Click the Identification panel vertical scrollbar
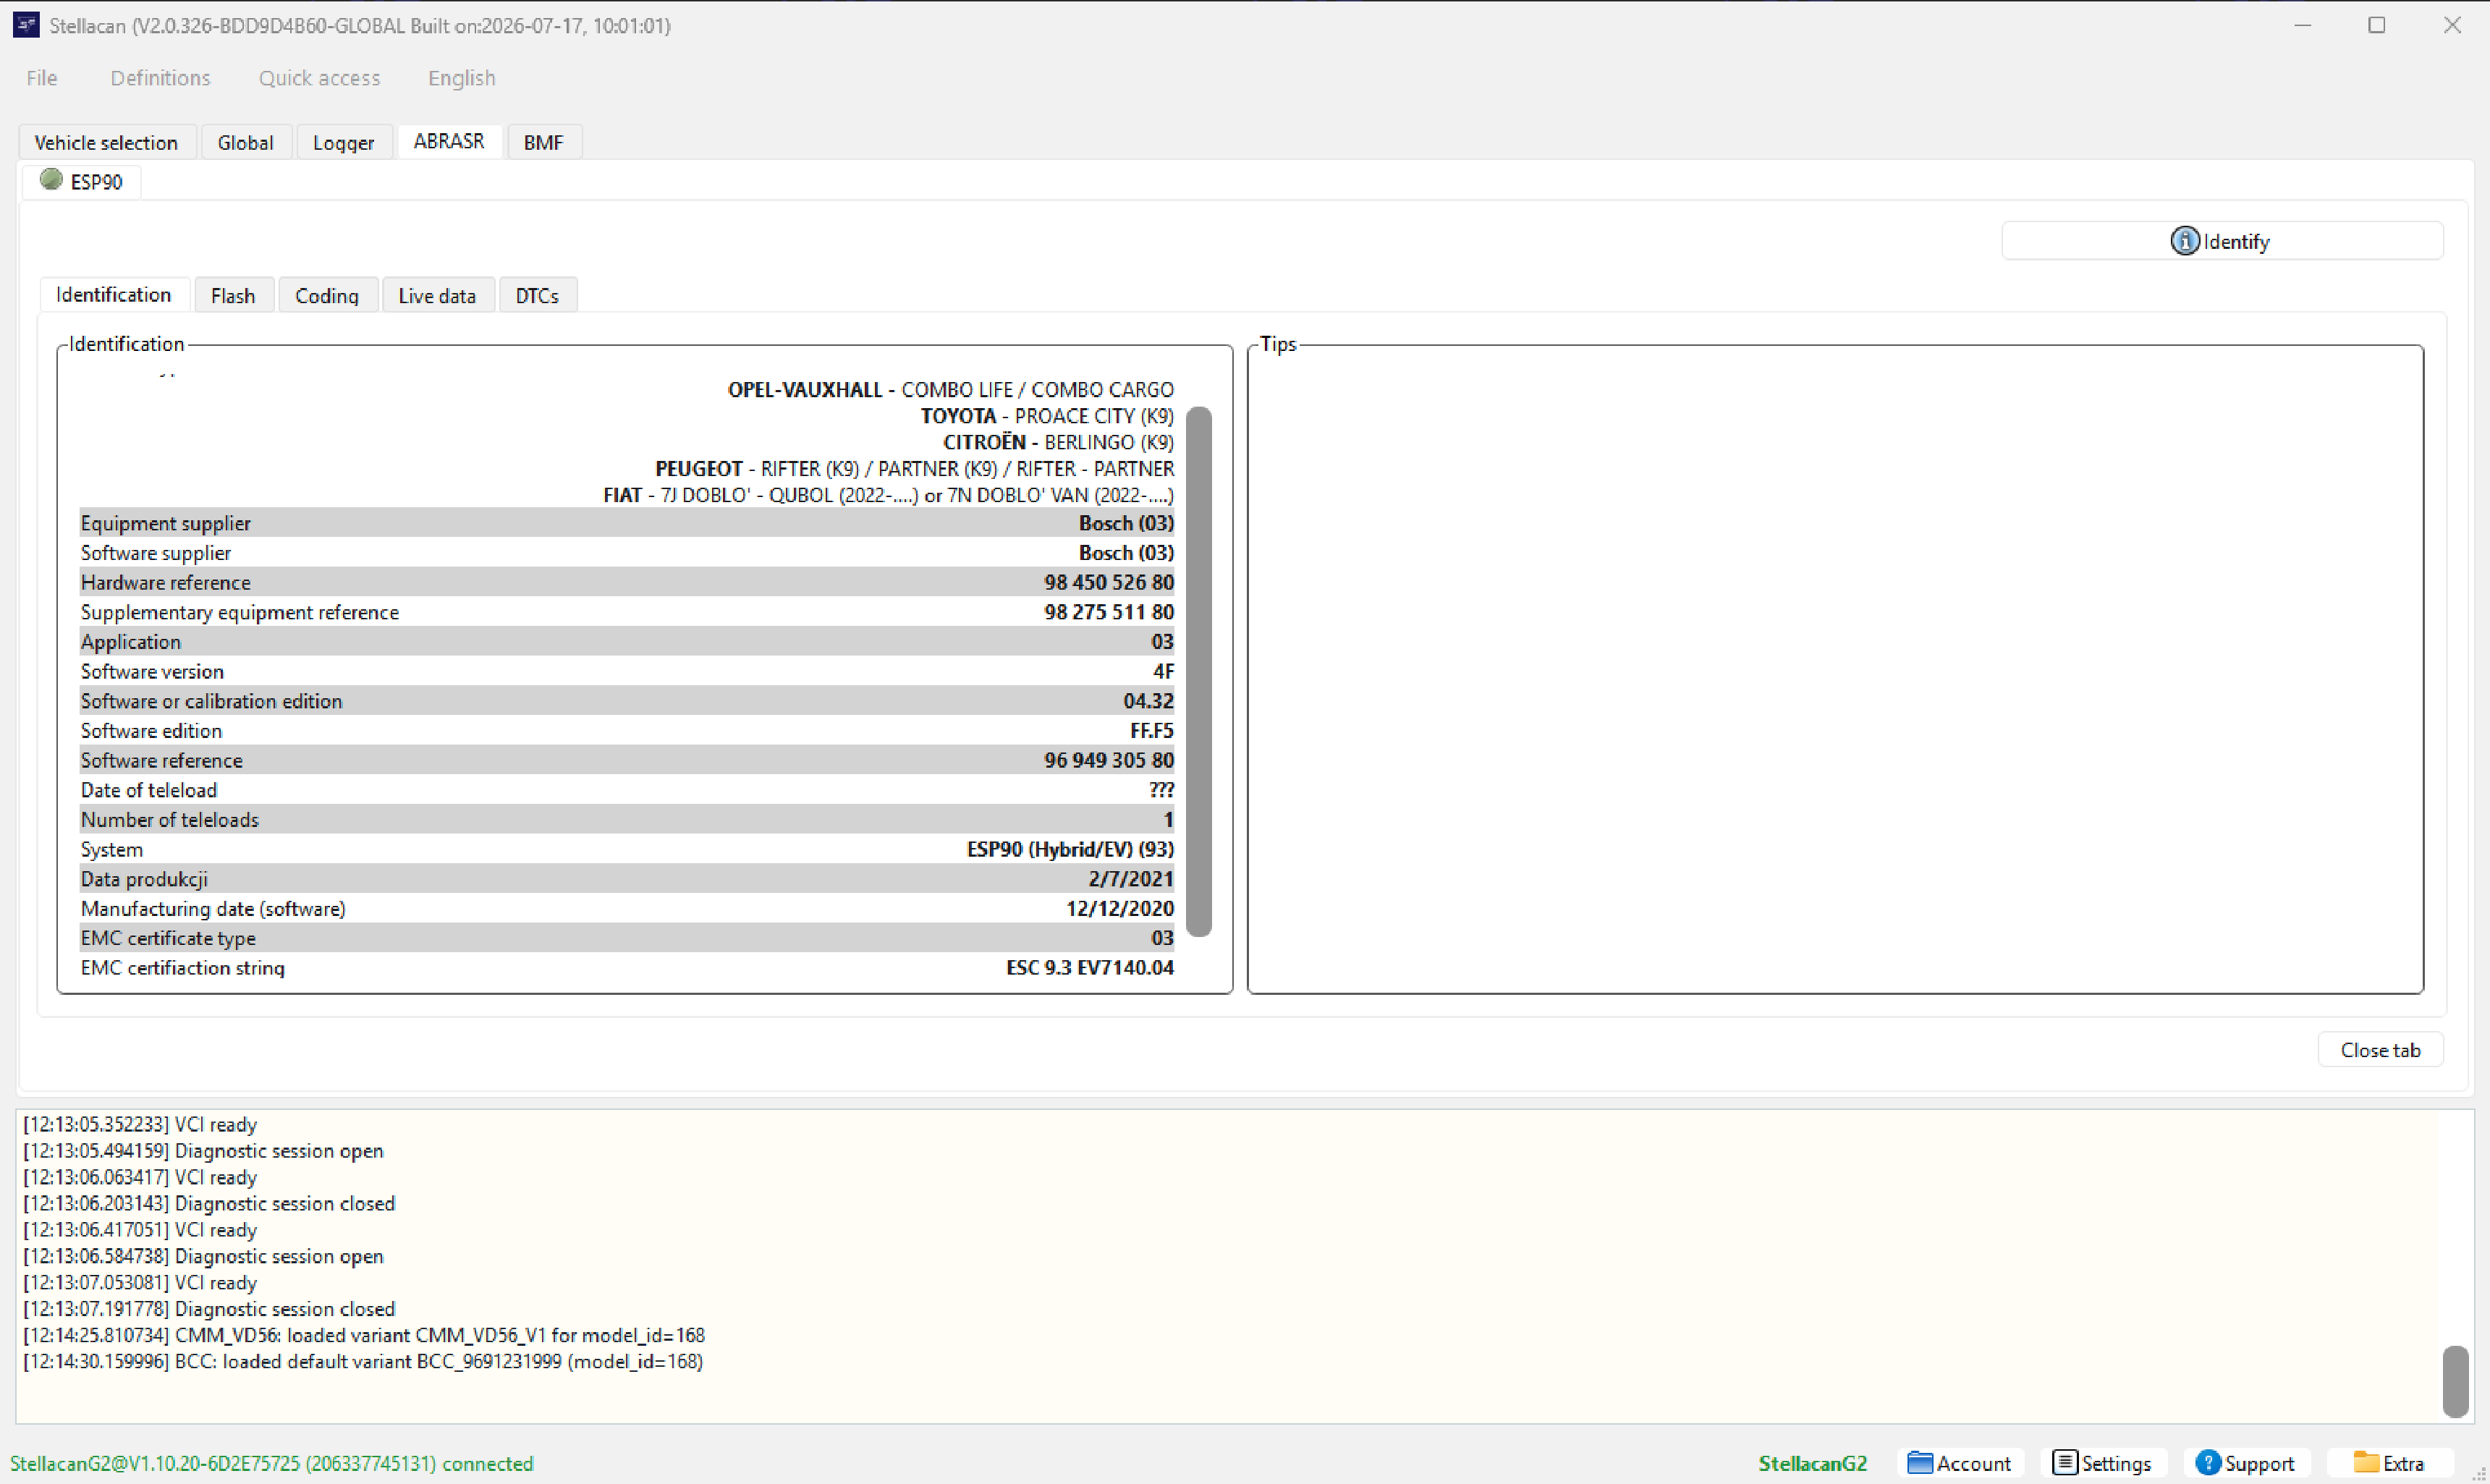 point(1199,672)
